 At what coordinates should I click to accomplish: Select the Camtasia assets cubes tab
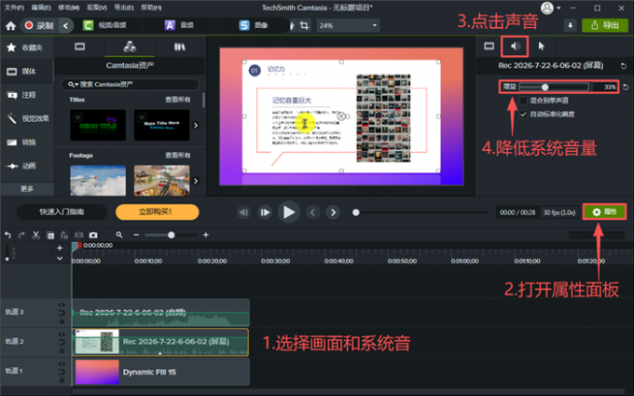click(x=130, y=47)
